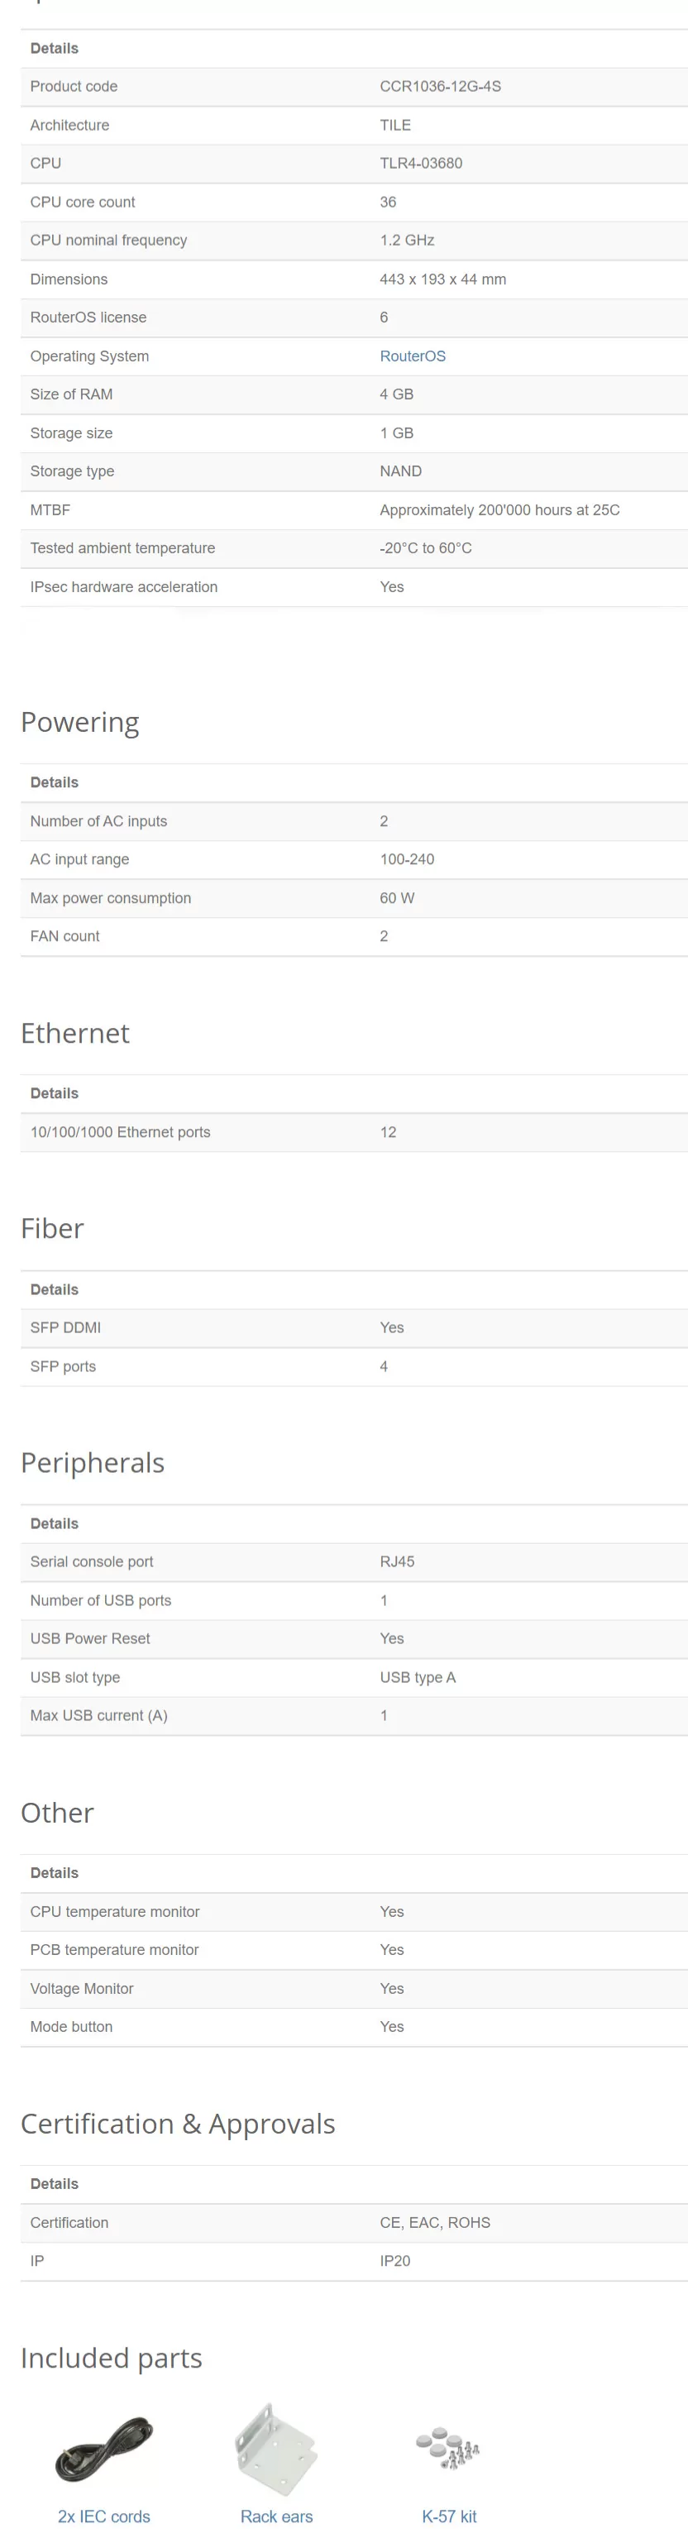Click the Certification & Approvals heading
Image resolution: width=688 pixels, height=2538 pixels.
coord(179,2123)
